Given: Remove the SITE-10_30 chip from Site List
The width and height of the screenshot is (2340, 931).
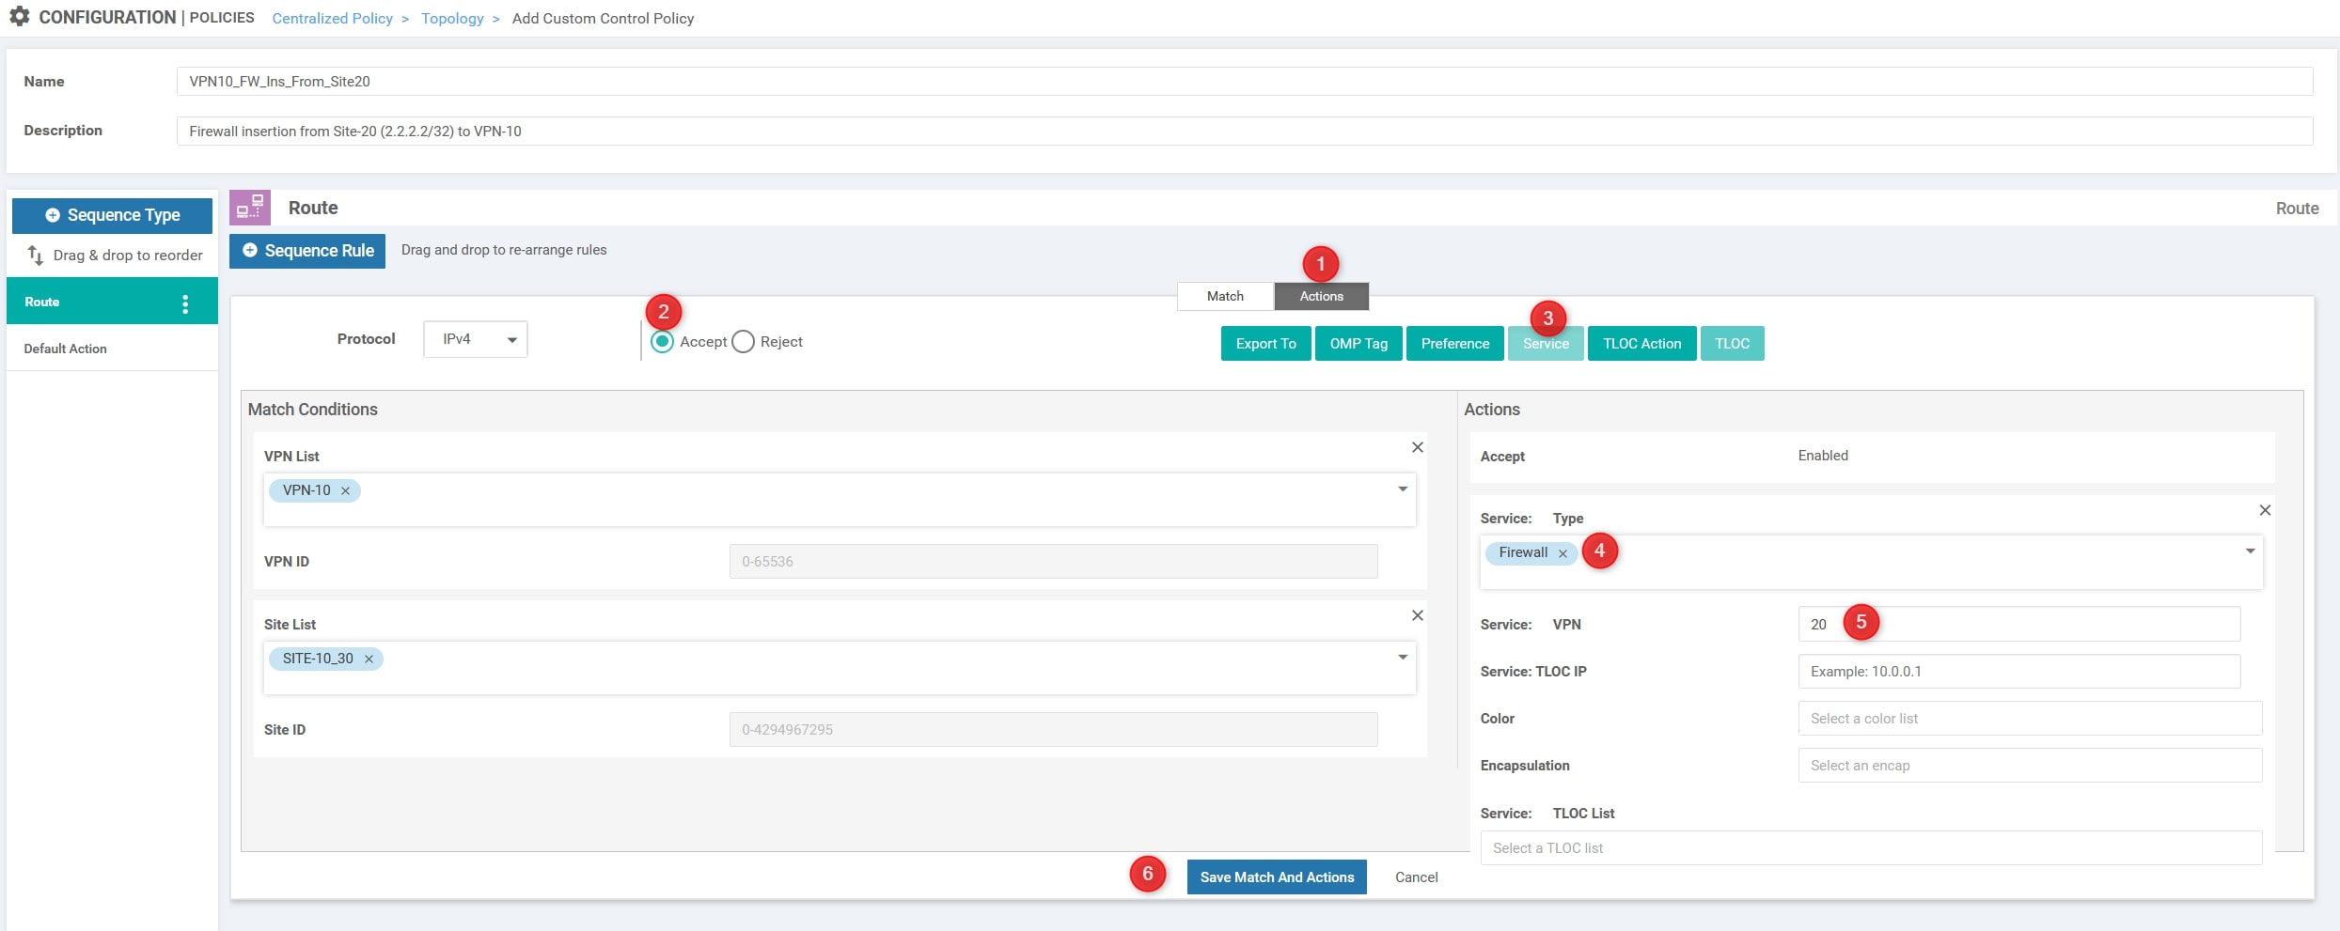Looking at the screenshot, I should click(369, 659).
